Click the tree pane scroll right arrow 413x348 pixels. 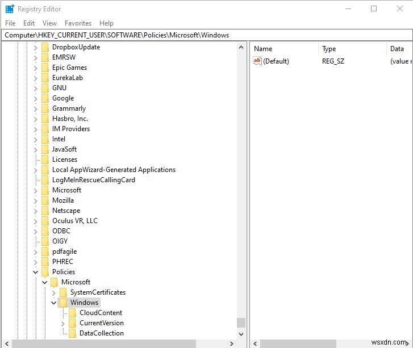232,343
